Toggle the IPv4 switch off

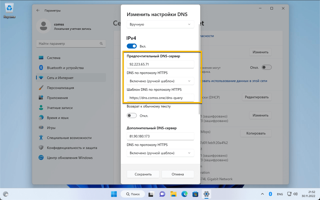coord(132,46)
